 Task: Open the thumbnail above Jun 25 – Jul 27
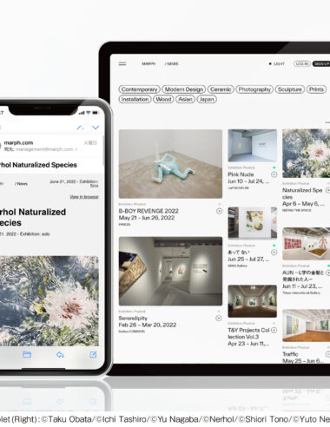pyautogui.click(x=252, y=223)
